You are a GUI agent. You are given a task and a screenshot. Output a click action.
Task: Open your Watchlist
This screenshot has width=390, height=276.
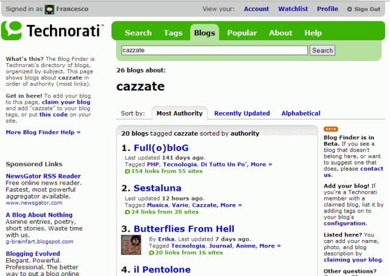tap(293, 9)
